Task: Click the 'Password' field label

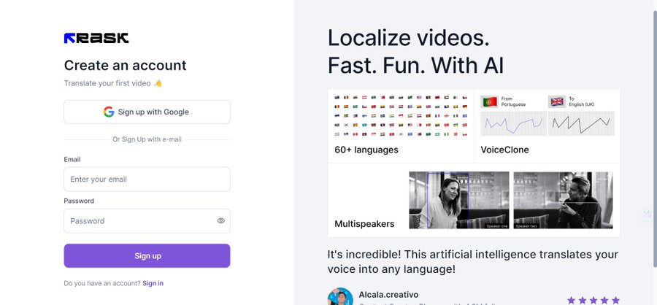Action: [79, 201]
